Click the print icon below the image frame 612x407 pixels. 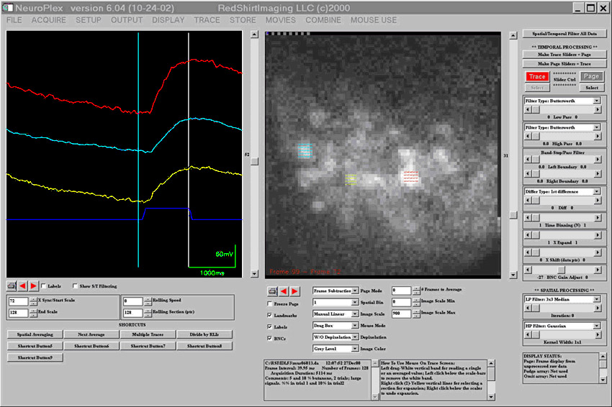(273, 291)
